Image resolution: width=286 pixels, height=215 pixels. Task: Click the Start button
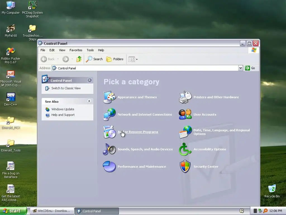(13, 211)
